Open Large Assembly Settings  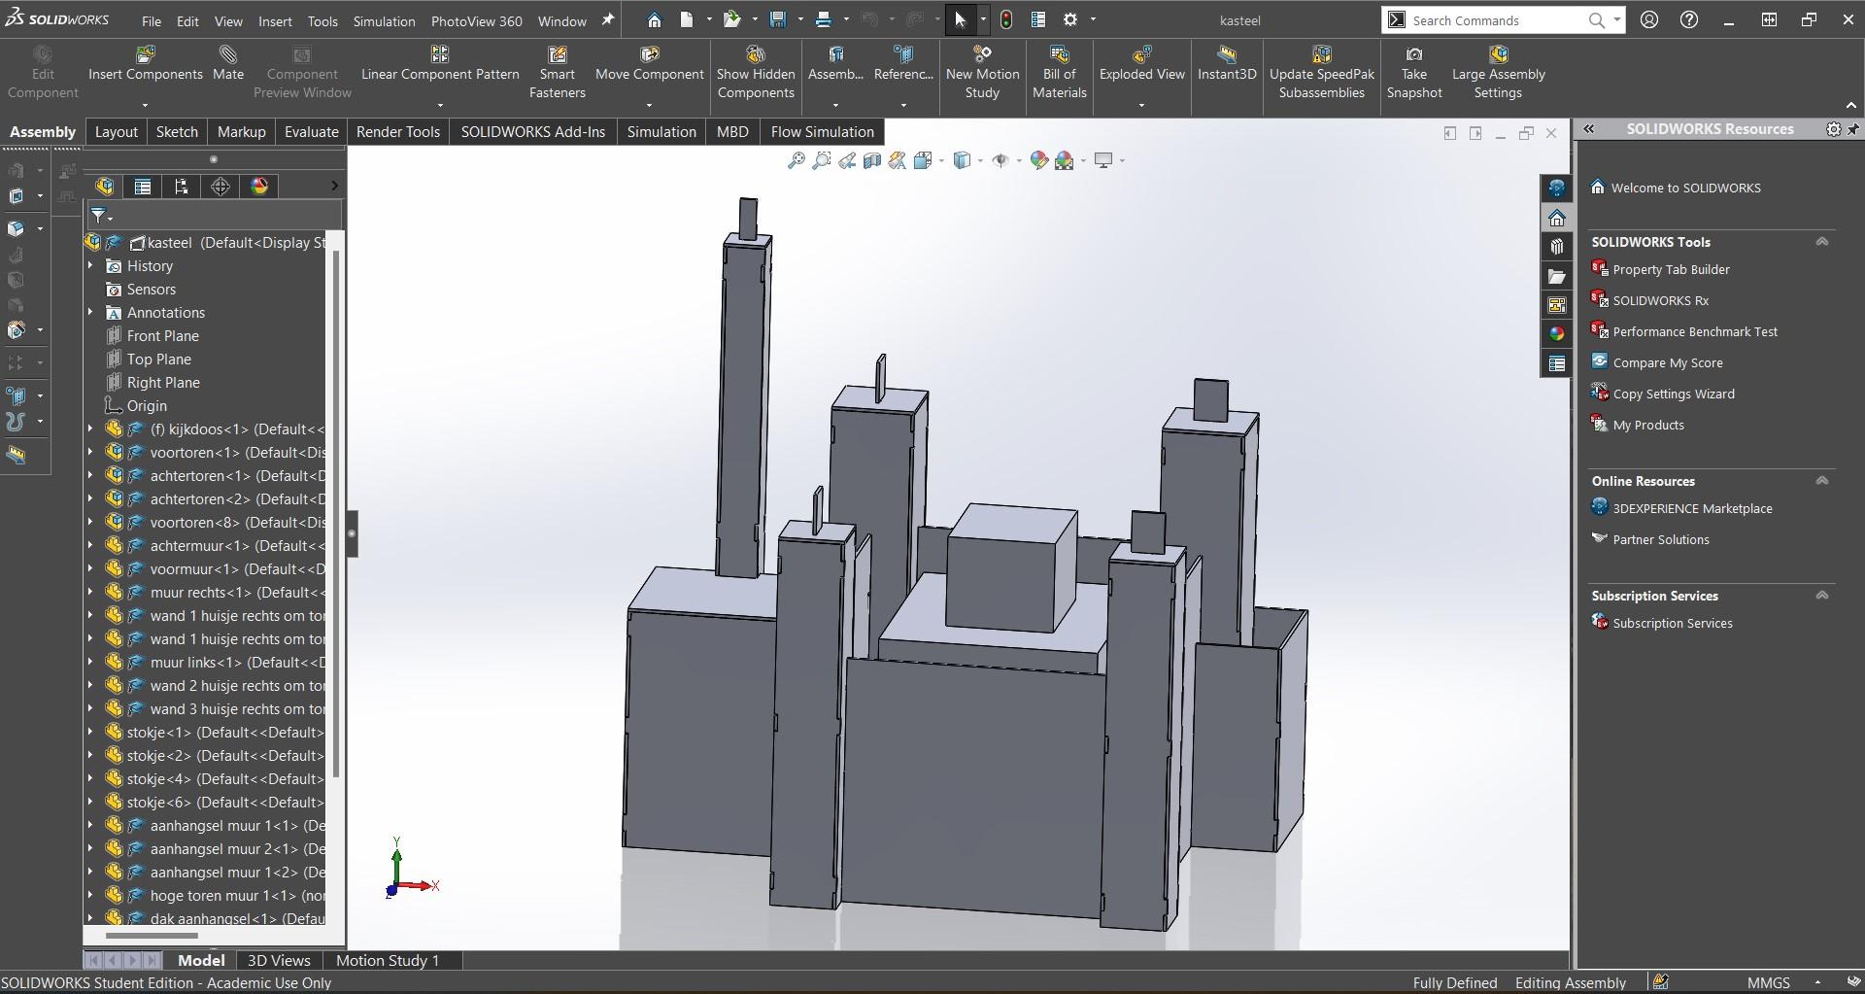pos(1498,72)
